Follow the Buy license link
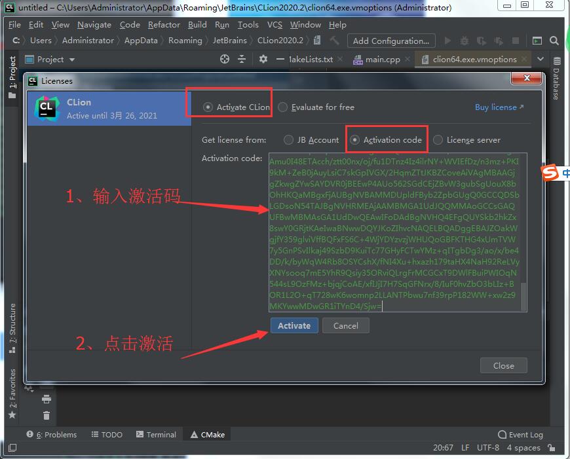Viewport: 570px width, 459px height. point(499,107)
